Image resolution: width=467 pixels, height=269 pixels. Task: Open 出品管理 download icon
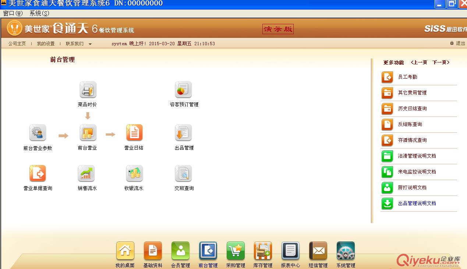point(183,133)
